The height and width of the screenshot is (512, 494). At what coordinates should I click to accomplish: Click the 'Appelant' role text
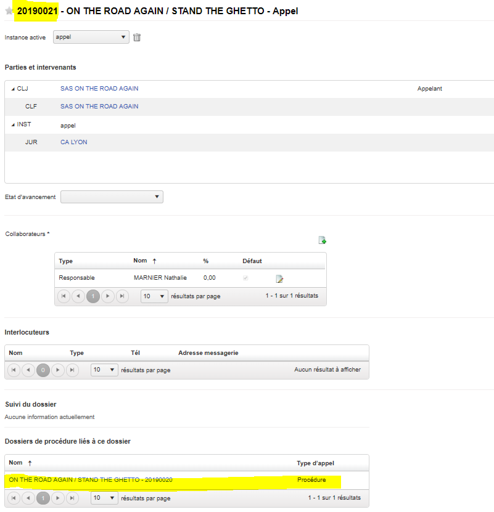click(430, 89)
